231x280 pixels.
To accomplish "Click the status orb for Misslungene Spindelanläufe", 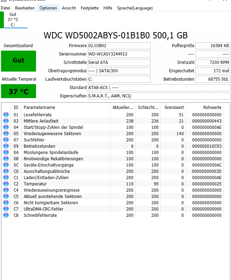I will click(6, 152).
